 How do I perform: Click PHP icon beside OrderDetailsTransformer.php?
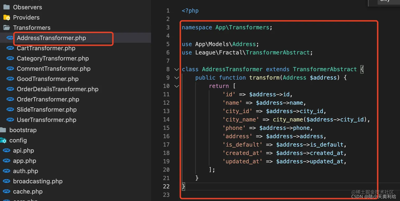click(x=10, y=89)
